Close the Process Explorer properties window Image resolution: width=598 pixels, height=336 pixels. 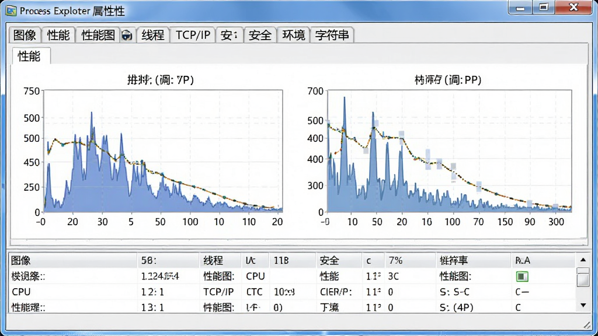(573, 8)
